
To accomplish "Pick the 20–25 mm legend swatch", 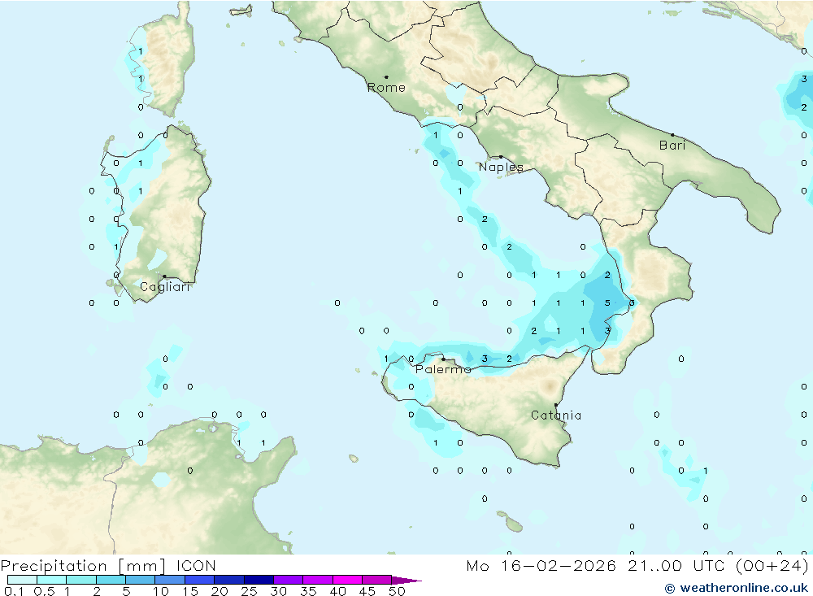I will pos(228,580).
